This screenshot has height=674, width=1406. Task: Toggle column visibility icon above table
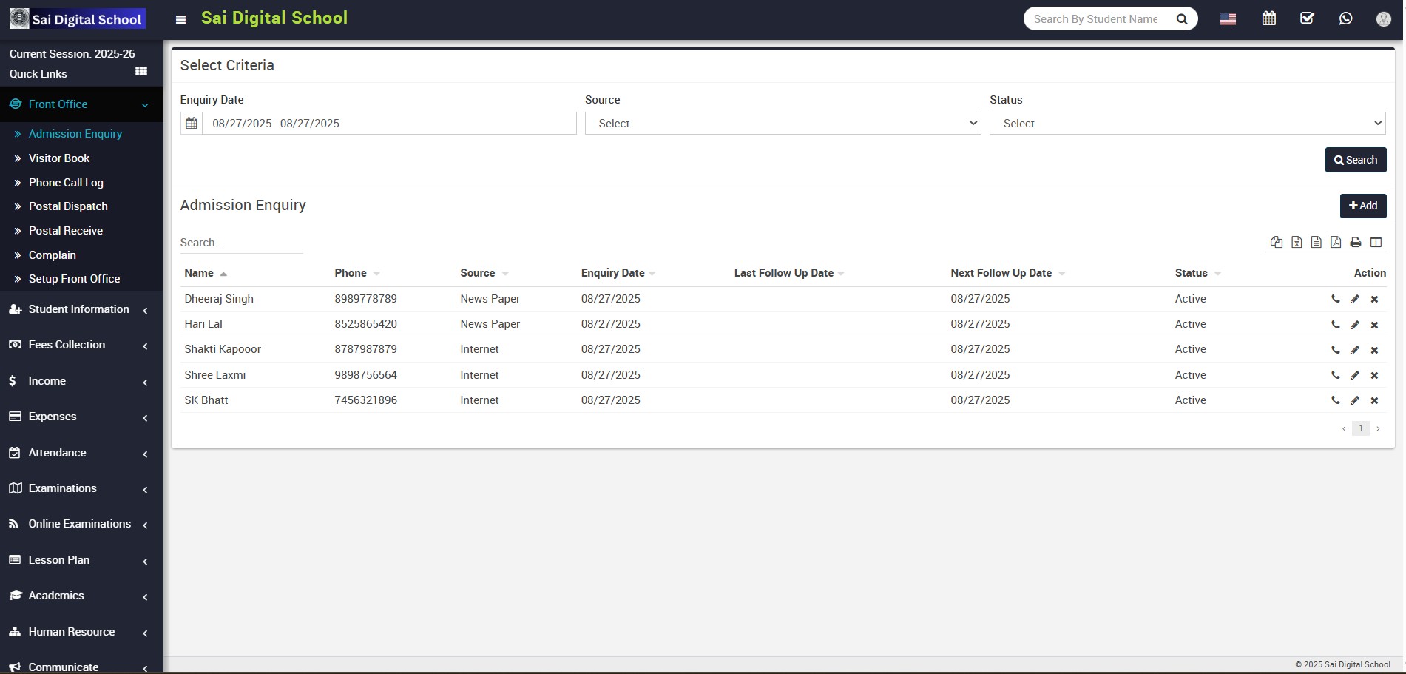[x=1376, y=243]
